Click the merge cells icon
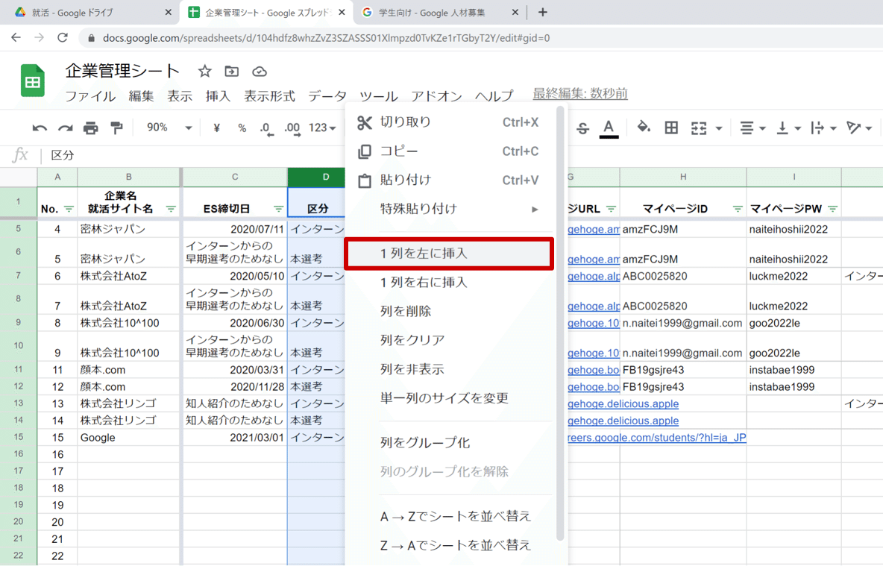Viewport: 883px width, 566px height. tap(699, 128)
